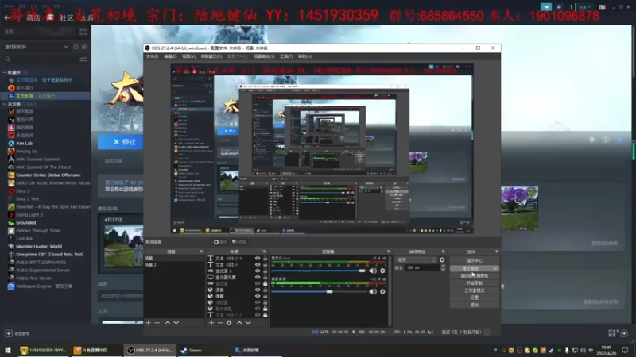Move scene up in Scenes panel

(x=168, y=323)
